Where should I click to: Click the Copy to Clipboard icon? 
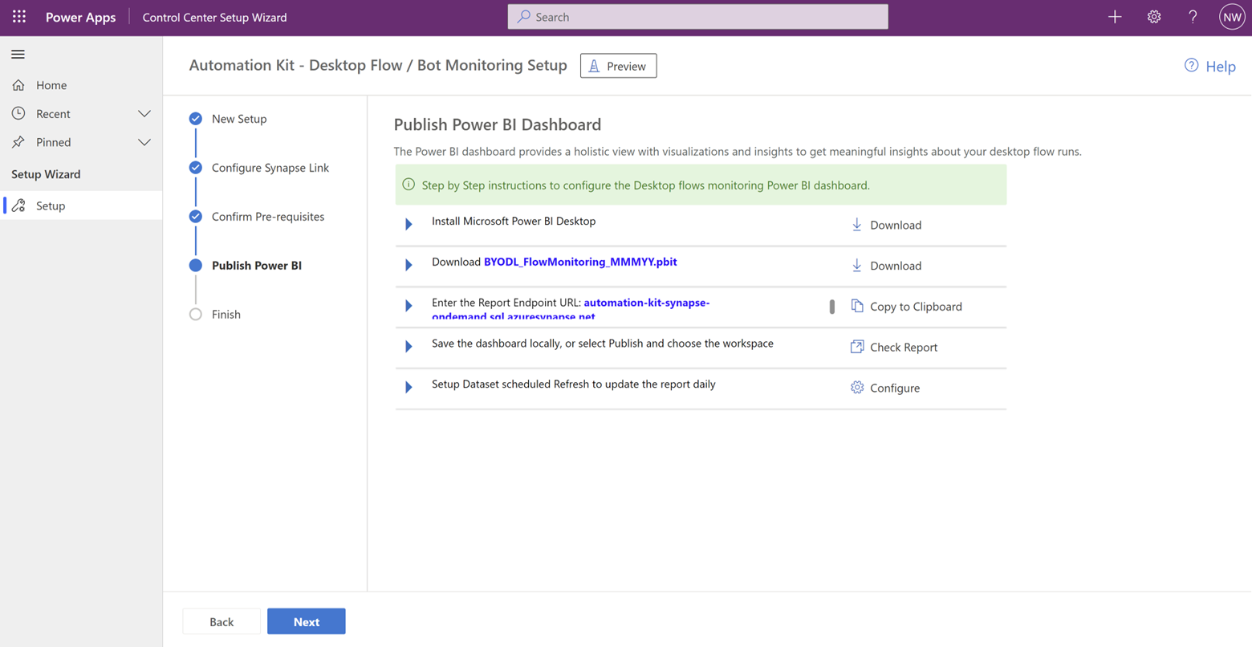pyautogui.click(x=856, y=306)
